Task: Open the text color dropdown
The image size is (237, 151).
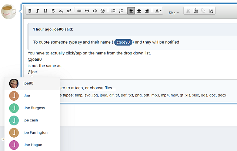Action: [x=158, y=11]
